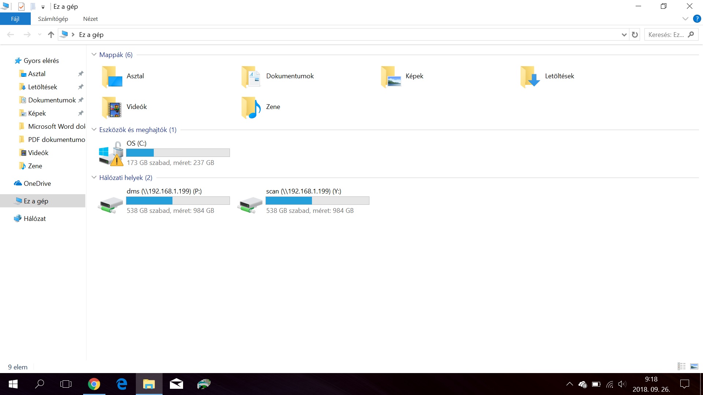The width and height of the screenshot is (703, 395).
Task: Open address bar history dropdown
Action: [624, 35]
